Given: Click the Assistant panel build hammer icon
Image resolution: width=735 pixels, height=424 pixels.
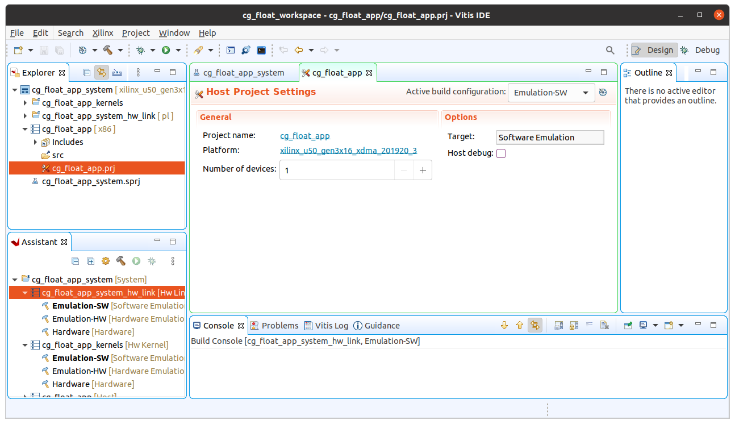Looking at the screenshot, I should (x=120, y=261).
